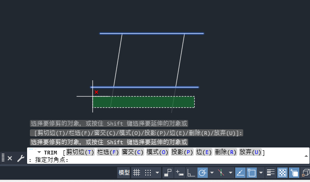Toggle object snap tracking icon

[240, 173]
